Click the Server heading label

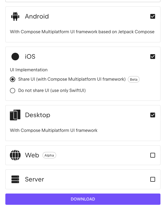tap(34, 179)
